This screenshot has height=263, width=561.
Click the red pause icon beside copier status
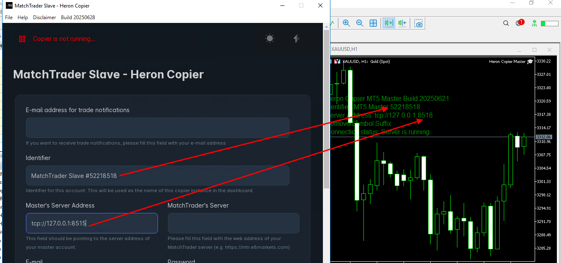pos(22,39)
